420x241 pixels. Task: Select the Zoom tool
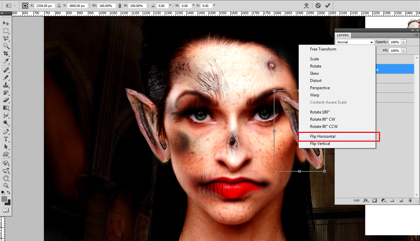[6, 186]
